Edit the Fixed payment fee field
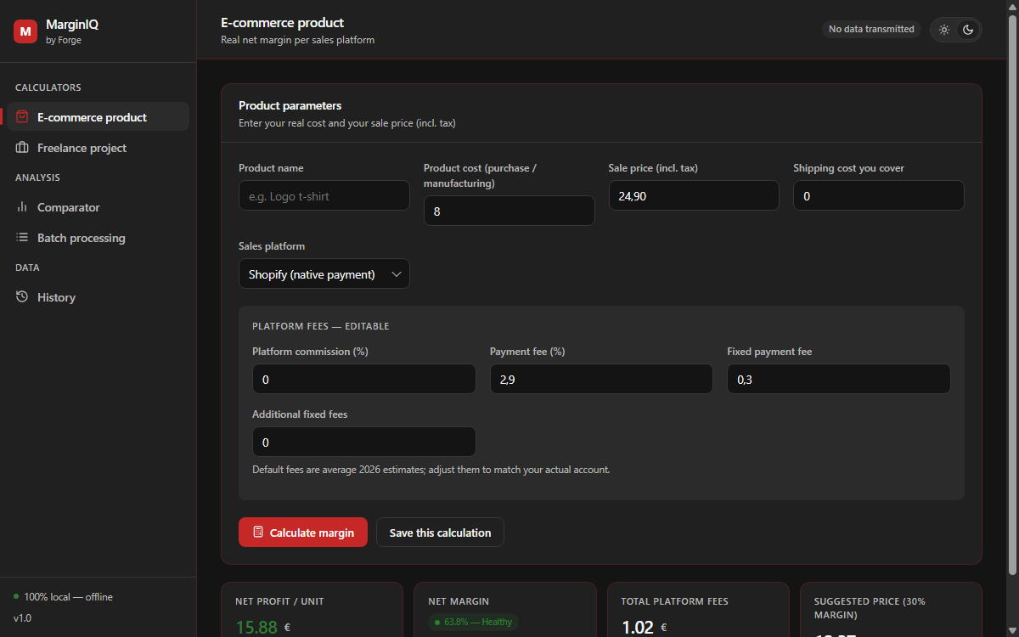Image resolution: width=1019 pixels, height=637 pixels. point(839,380)
